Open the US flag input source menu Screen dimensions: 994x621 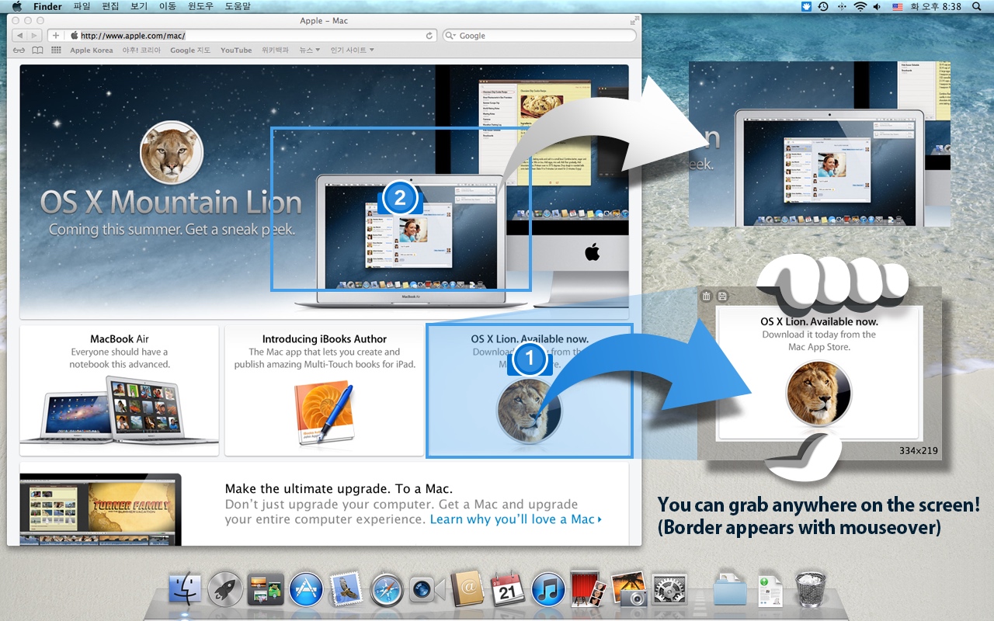[x=898, y=6]
